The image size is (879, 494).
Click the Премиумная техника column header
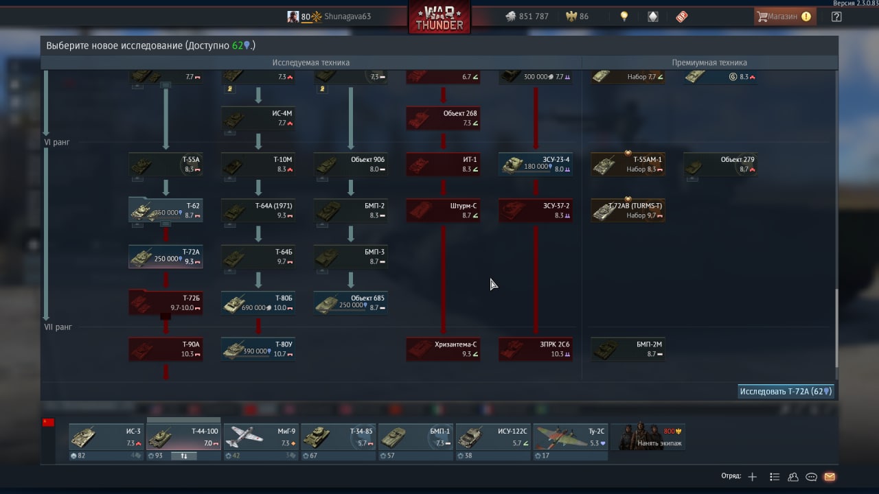[x=709, y=62]
